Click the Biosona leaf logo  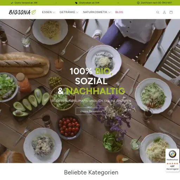pyautogui.click(x=22, y=12)
